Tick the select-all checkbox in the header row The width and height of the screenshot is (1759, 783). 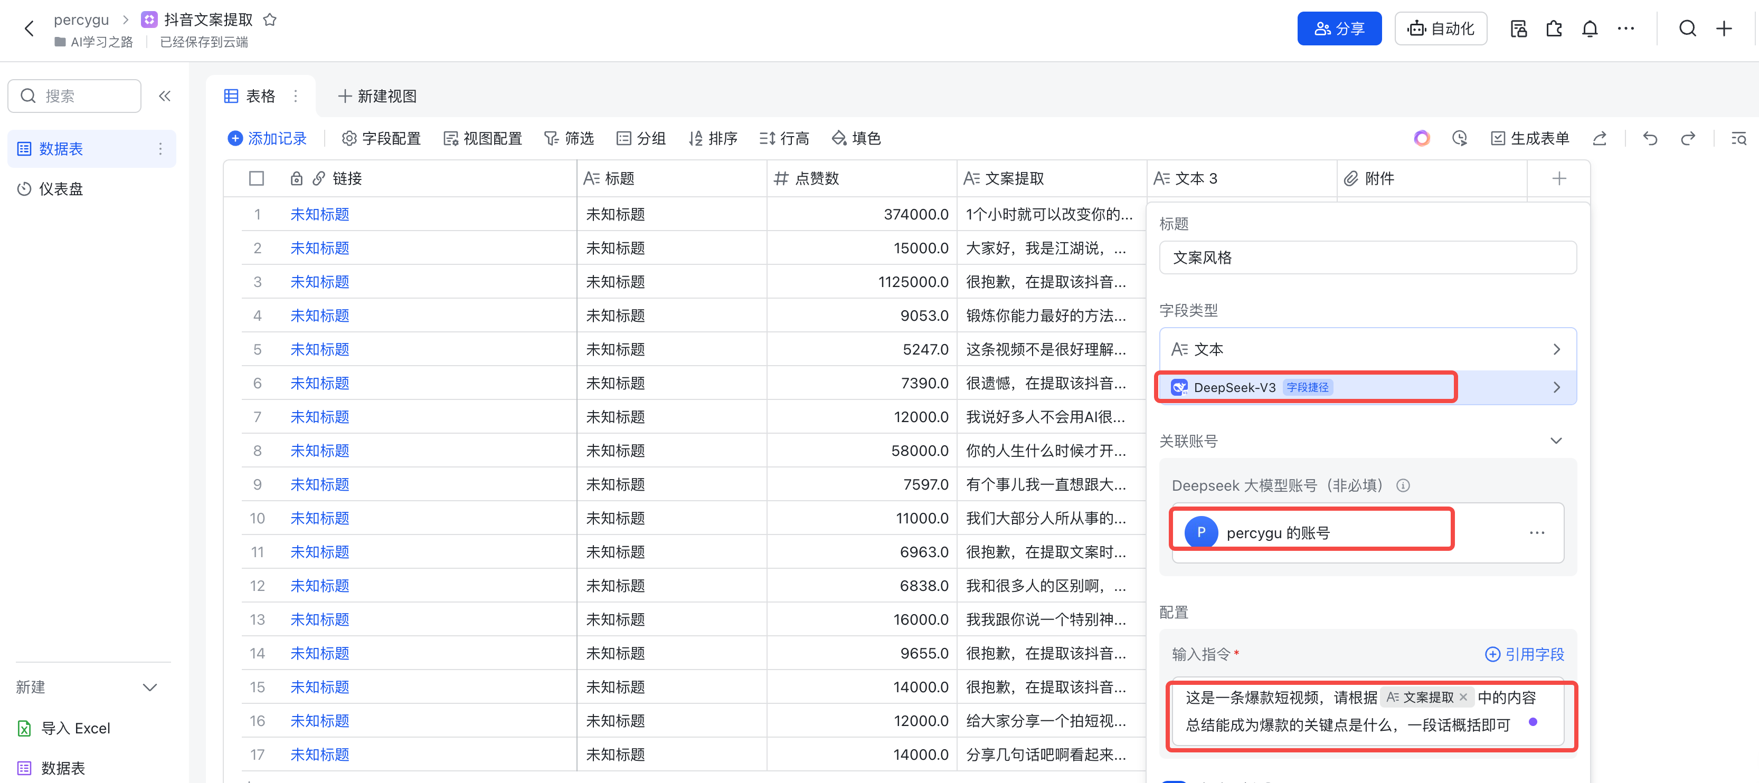[257, 179]
